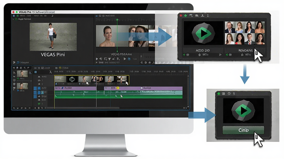284x159 pixels.
Task: Click the loop arrow icon after the first trimmer play triangle
Action: (101, 59)
